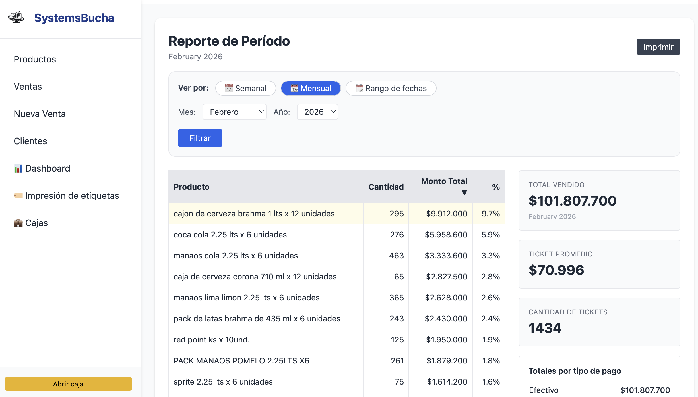The image size is (698, 397).
Task: Open the SystemsBucha home link
Action: [74, 18]
